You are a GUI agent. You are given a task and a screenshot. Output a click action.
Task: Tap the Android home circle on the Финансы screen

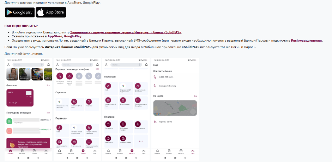tap(28, 158)
